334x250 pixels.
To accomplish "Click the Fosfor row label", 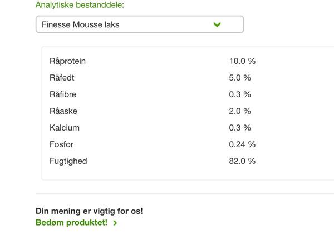I will tap(61, 144).
